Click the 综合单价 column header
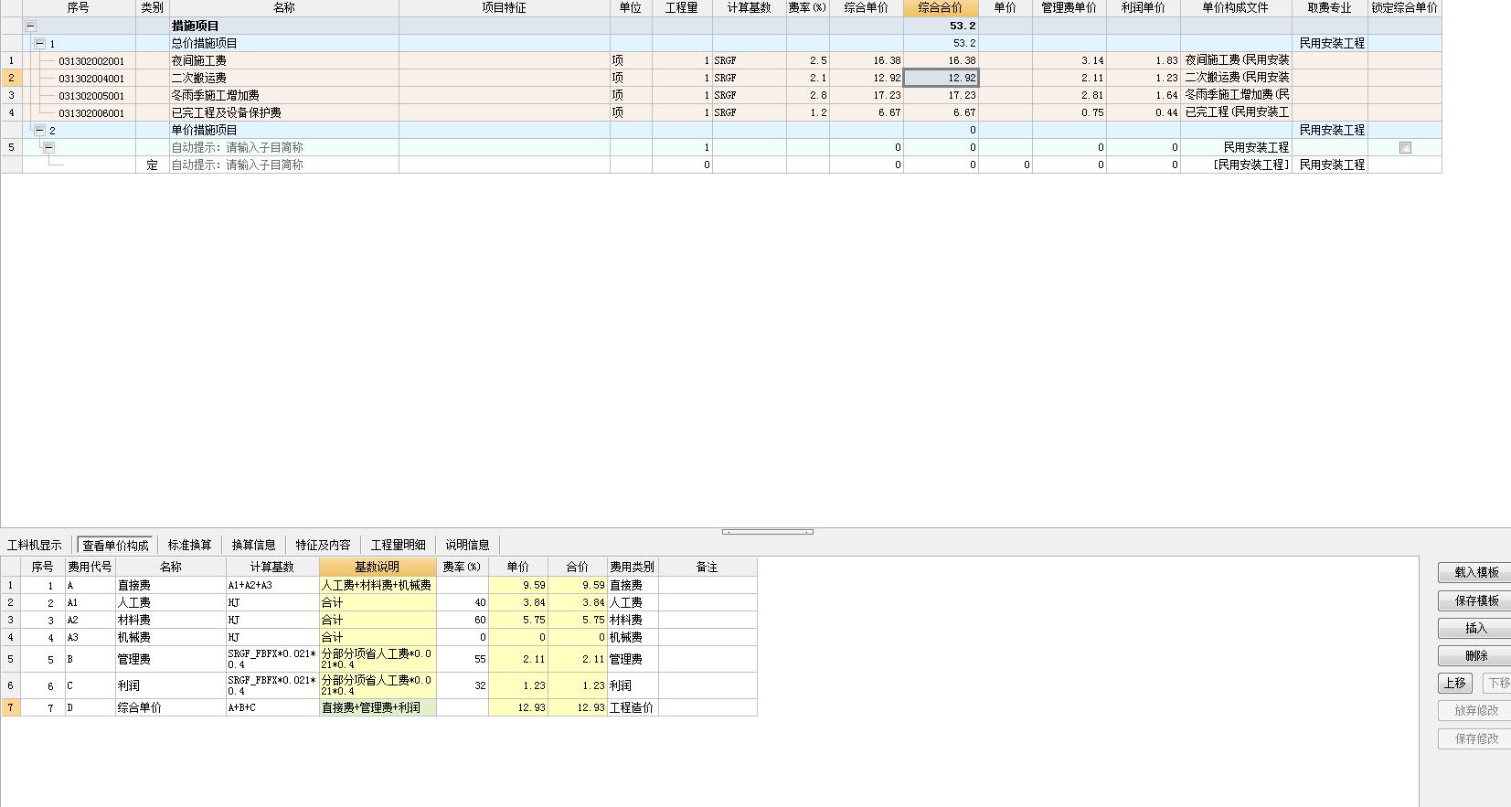This screenshot has width=1511, height=807. [x=866, y=7]
